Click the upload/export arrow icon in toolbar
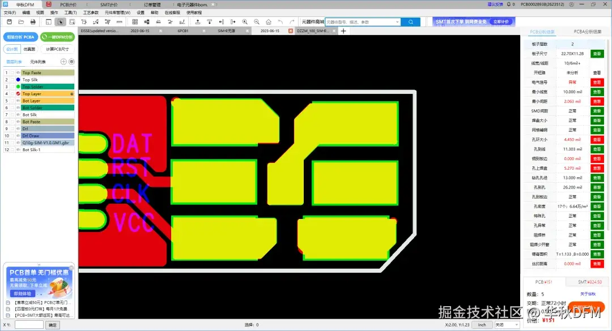This screenshot has width=612, height=331. pyautogui.click(x=198, y=22)
